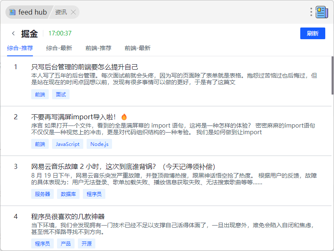Click the newspaper app icon at top right
The image size is (334, 251).
coord(322,12)
